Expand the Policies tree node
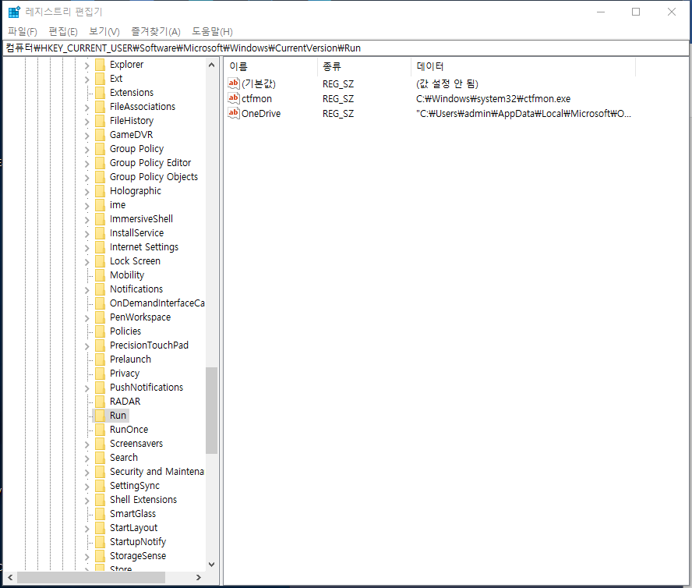Viewport: 692px width, 588px height. pyautogui.click(x=86, y=331)
